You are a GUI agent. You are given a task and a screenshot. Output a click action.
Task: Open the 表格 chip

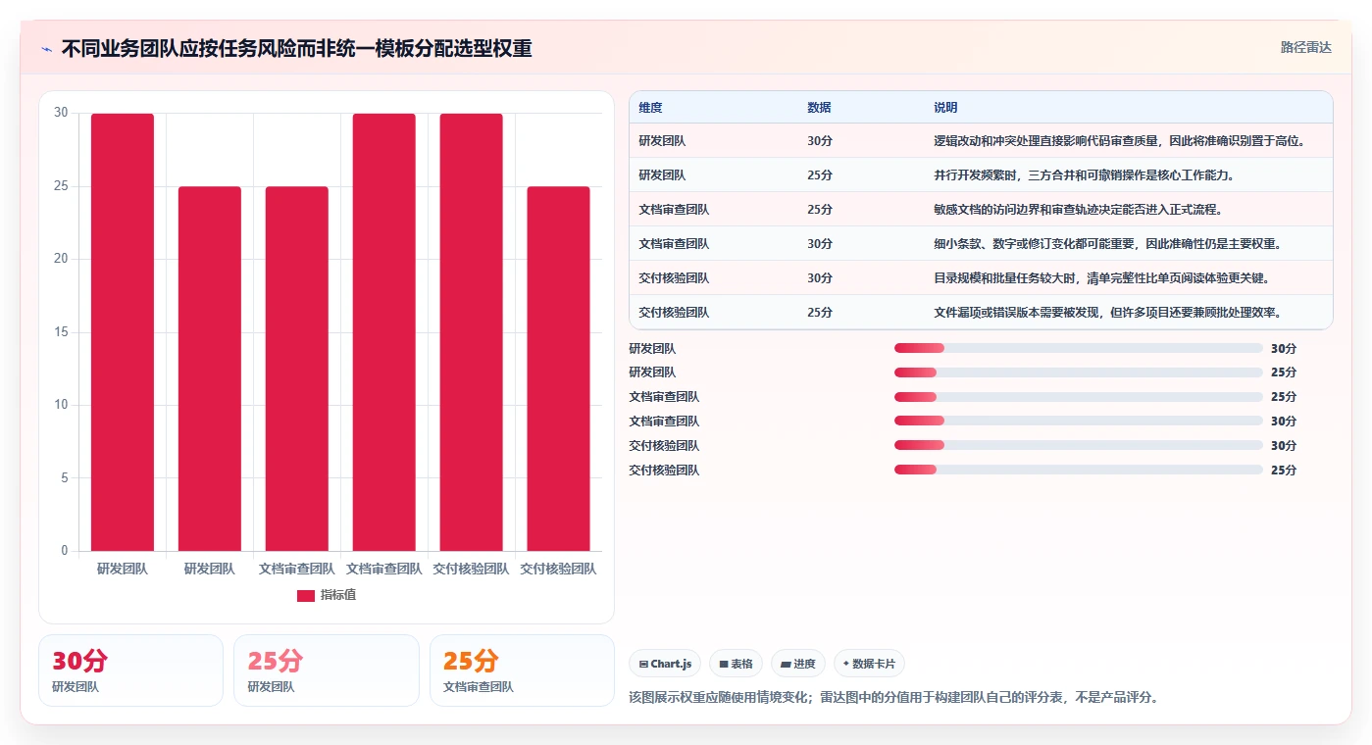[x=736, y=664]
